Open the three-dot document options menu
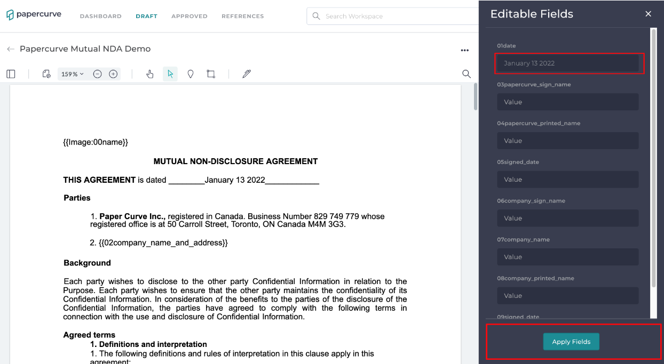The image size is (664, 364). click(464, 50)
